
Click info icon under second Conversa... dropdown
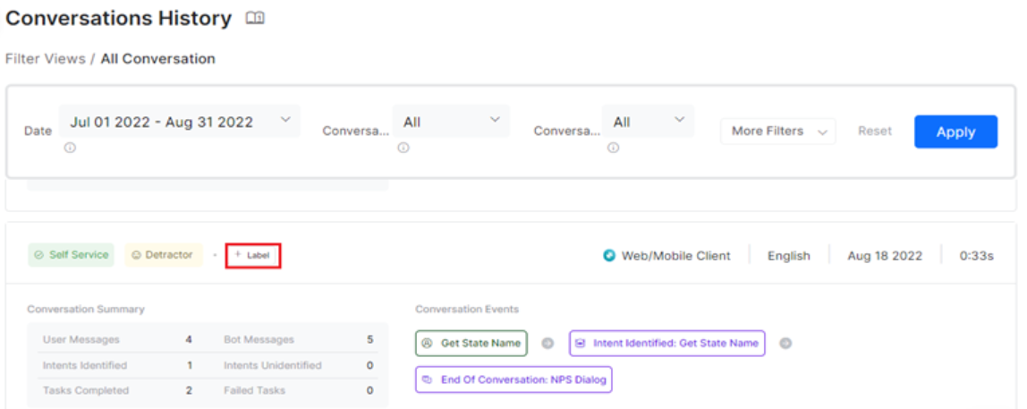coord(613,149)
